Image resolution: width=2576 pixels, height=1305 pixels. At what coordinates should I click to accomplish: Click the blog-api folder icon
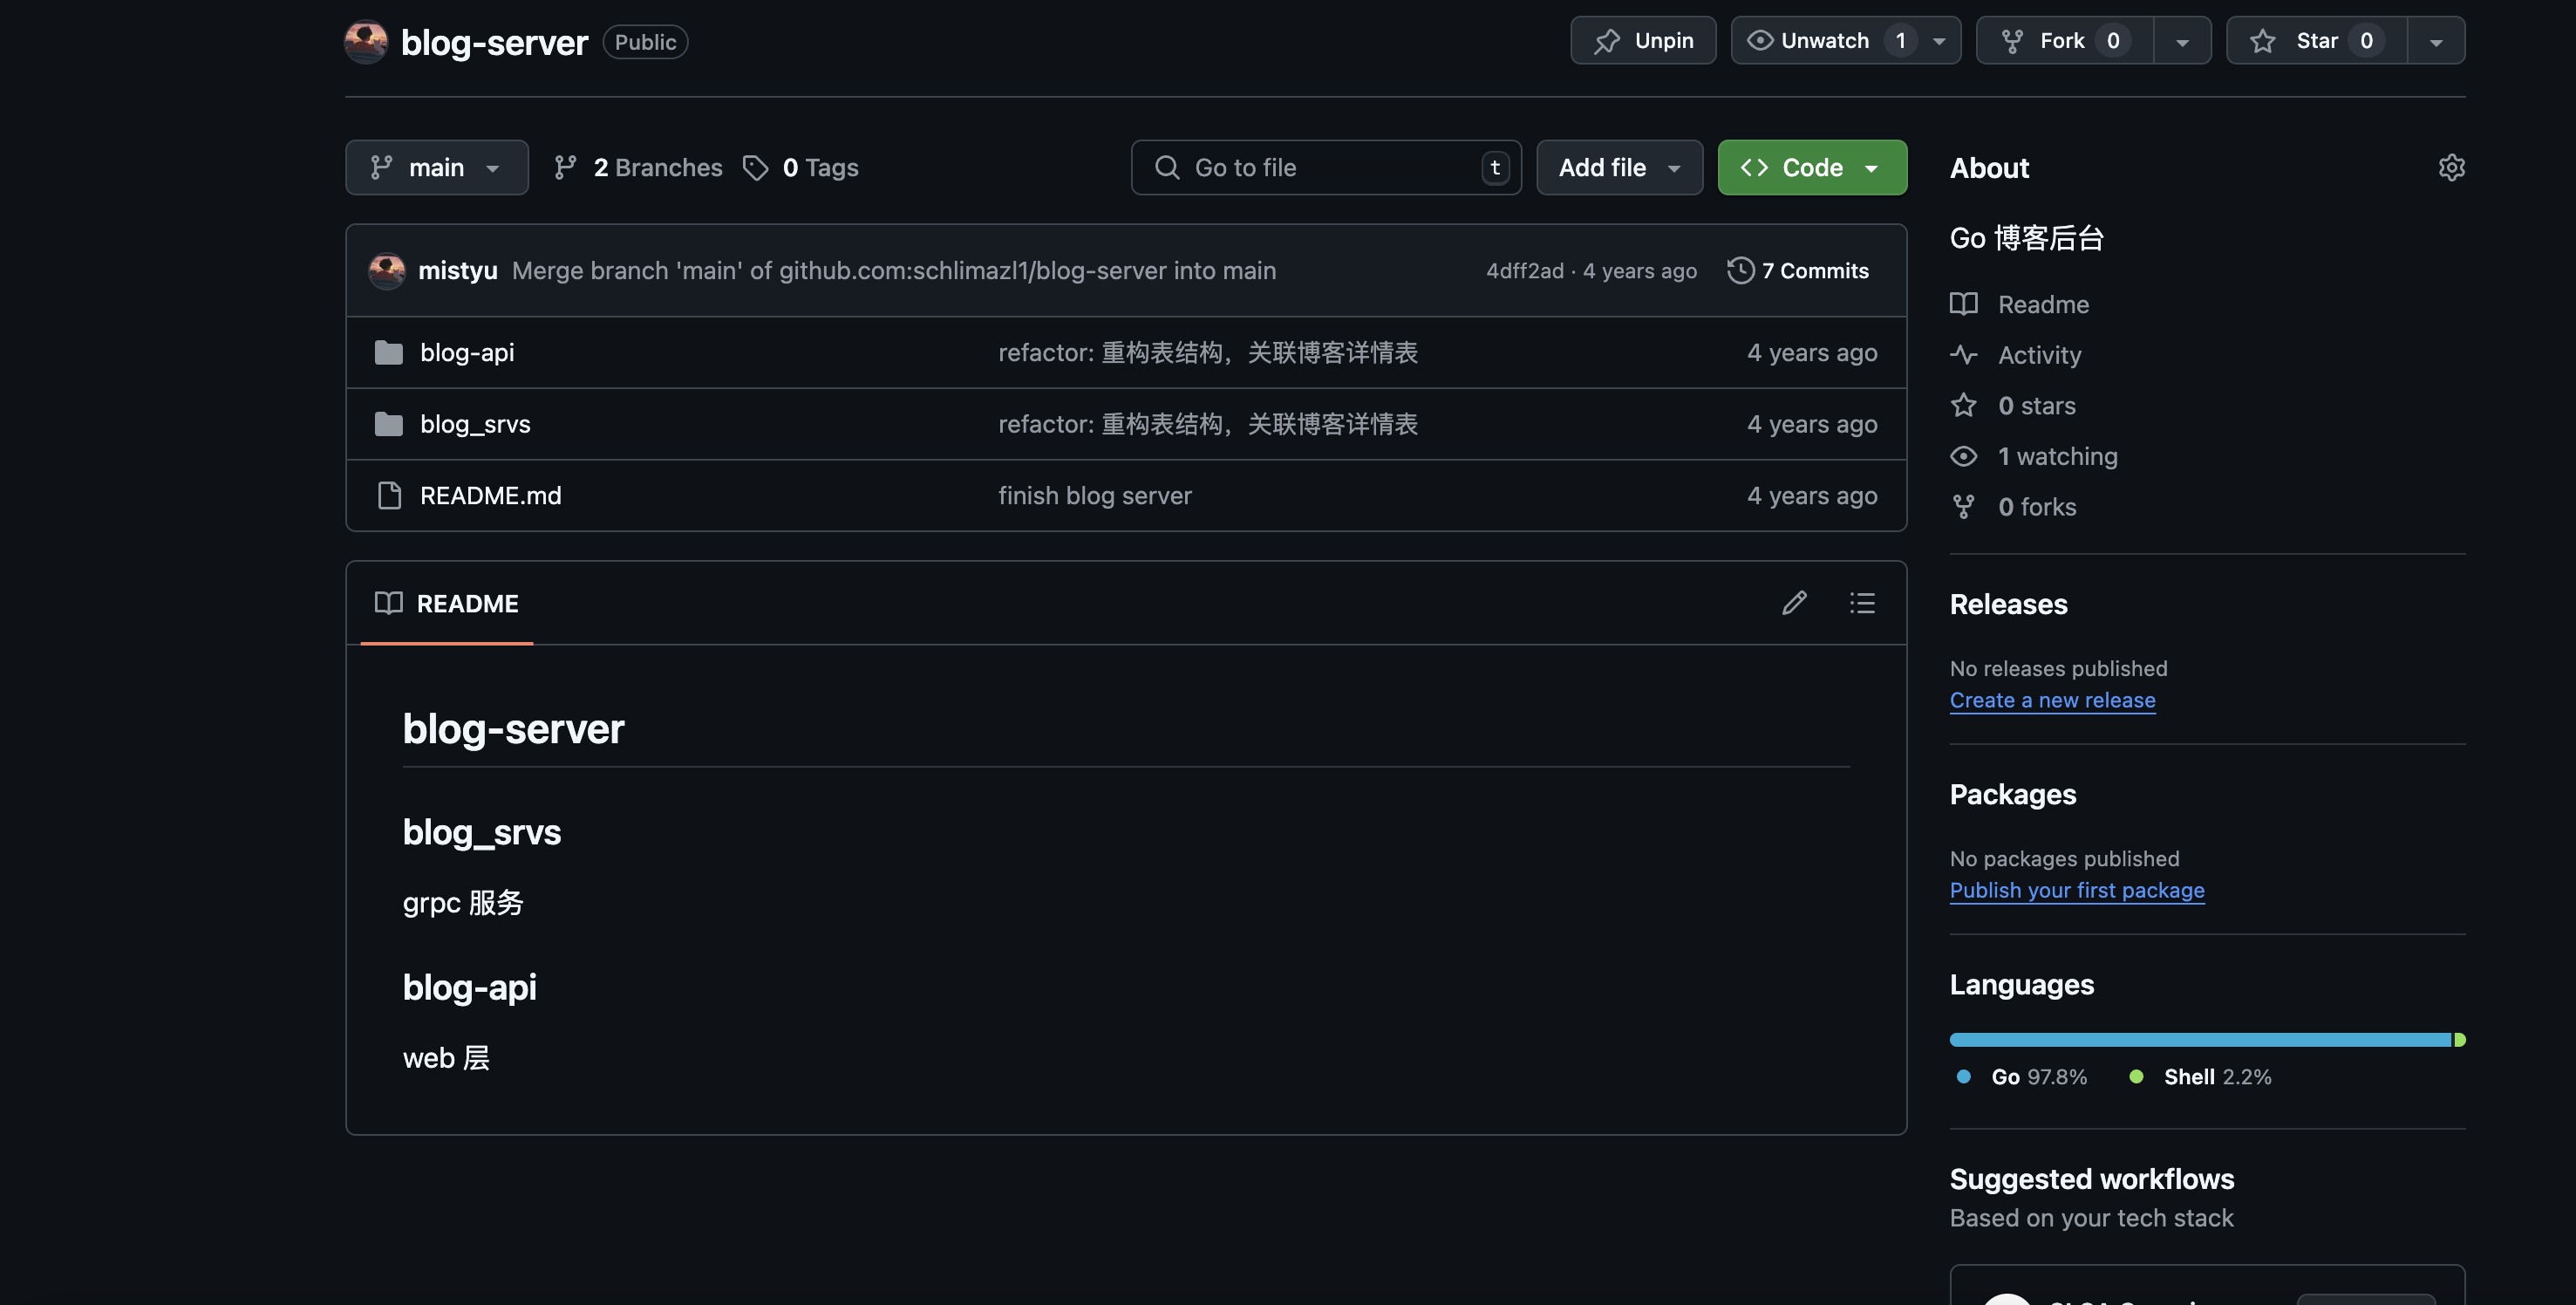pyautogui.click(x=388, y=352)
